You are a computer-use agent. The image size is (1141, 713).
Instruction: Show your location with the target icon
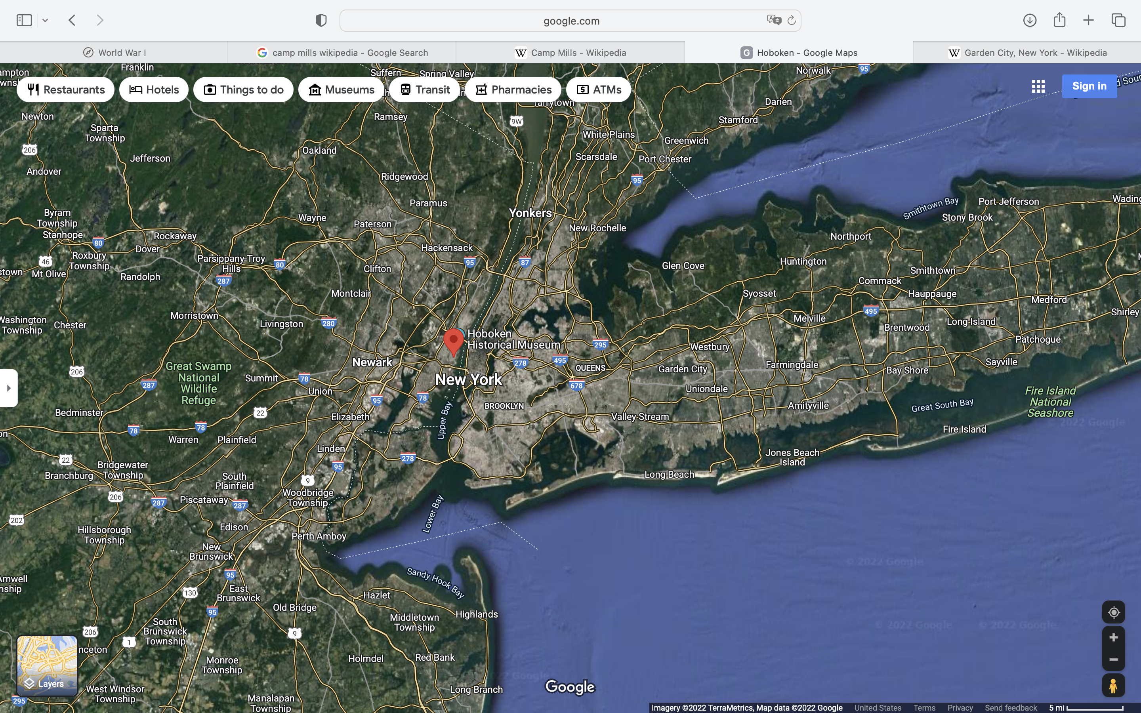pyautogui.click(x=1113, y=612)
